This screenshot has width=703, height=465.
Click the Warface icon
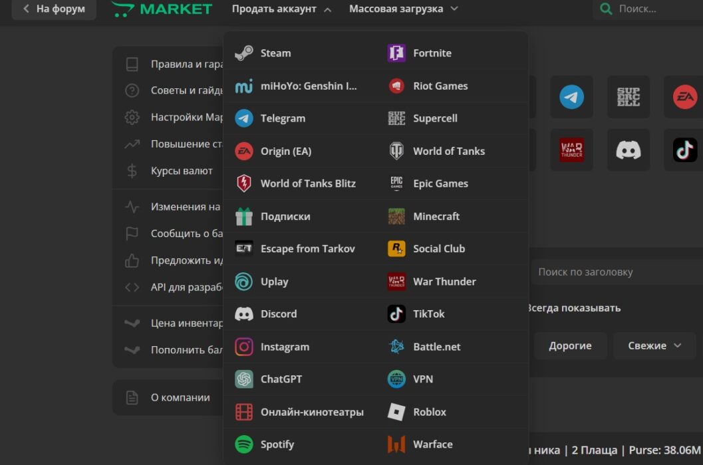(x=396, y=444)
